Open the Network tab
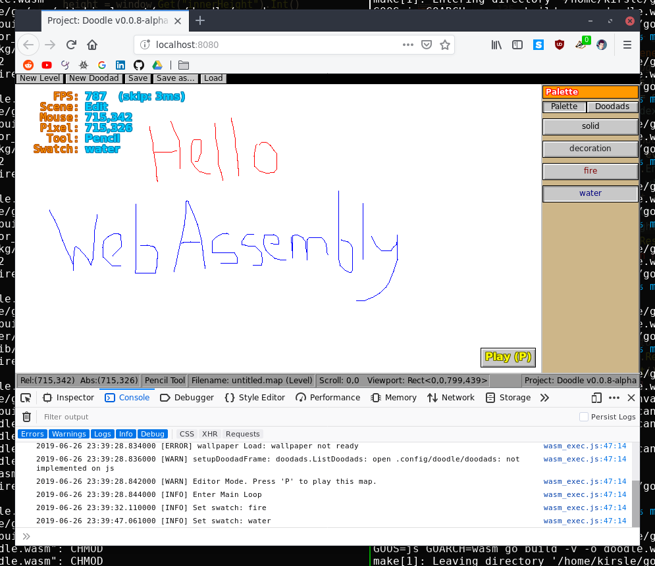 tap(451, 398)
